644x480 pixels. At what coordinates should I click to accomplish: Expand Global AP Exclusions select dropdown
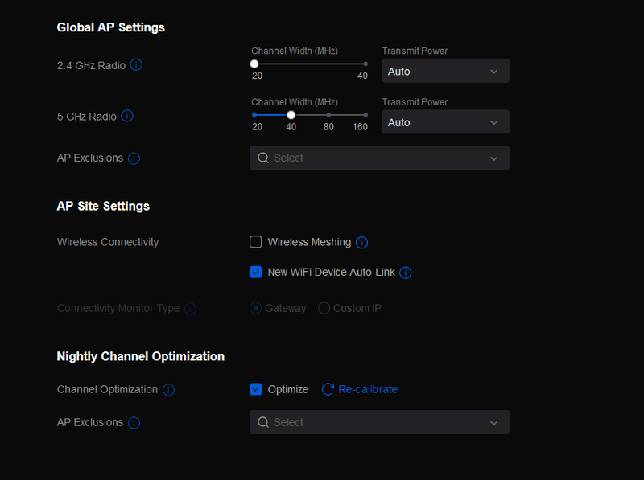pyautogui.click(x=379, y=158)
